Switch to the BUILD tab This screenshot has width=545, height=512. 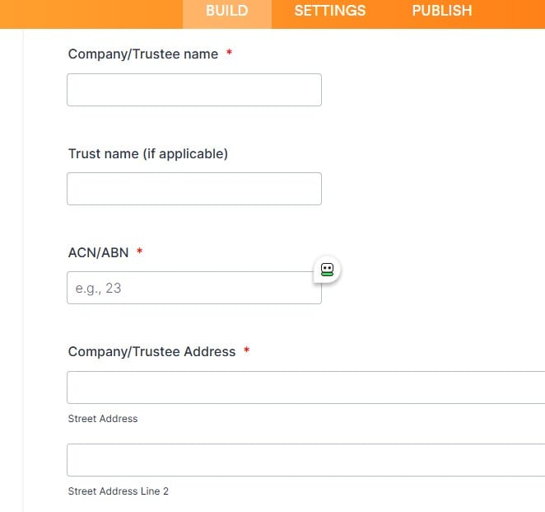(x=226, y=12)
